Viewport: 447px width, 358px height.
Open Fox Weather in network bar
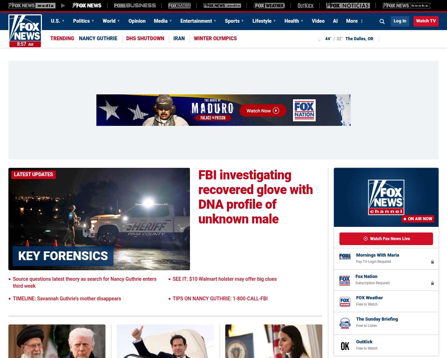click(x=269, y=6)
